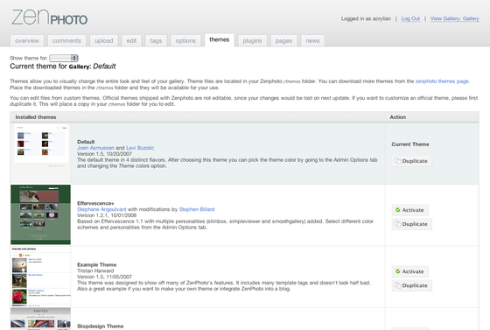Switch to the comments tab
This screenshot has width=490, height=330.
[66, 40]
